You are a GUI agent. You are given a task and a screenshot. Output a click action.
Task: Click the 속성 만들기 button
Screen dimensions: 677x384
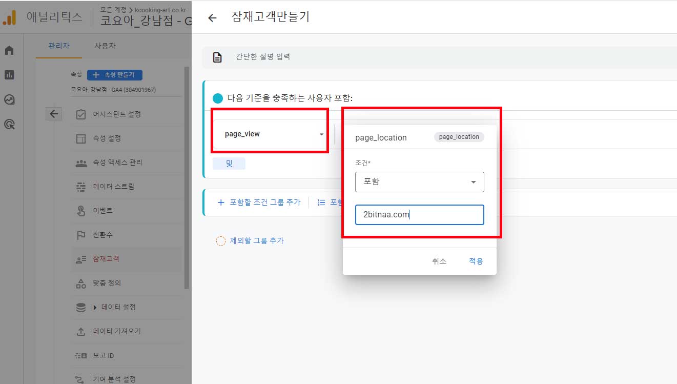tap(115, 74)
